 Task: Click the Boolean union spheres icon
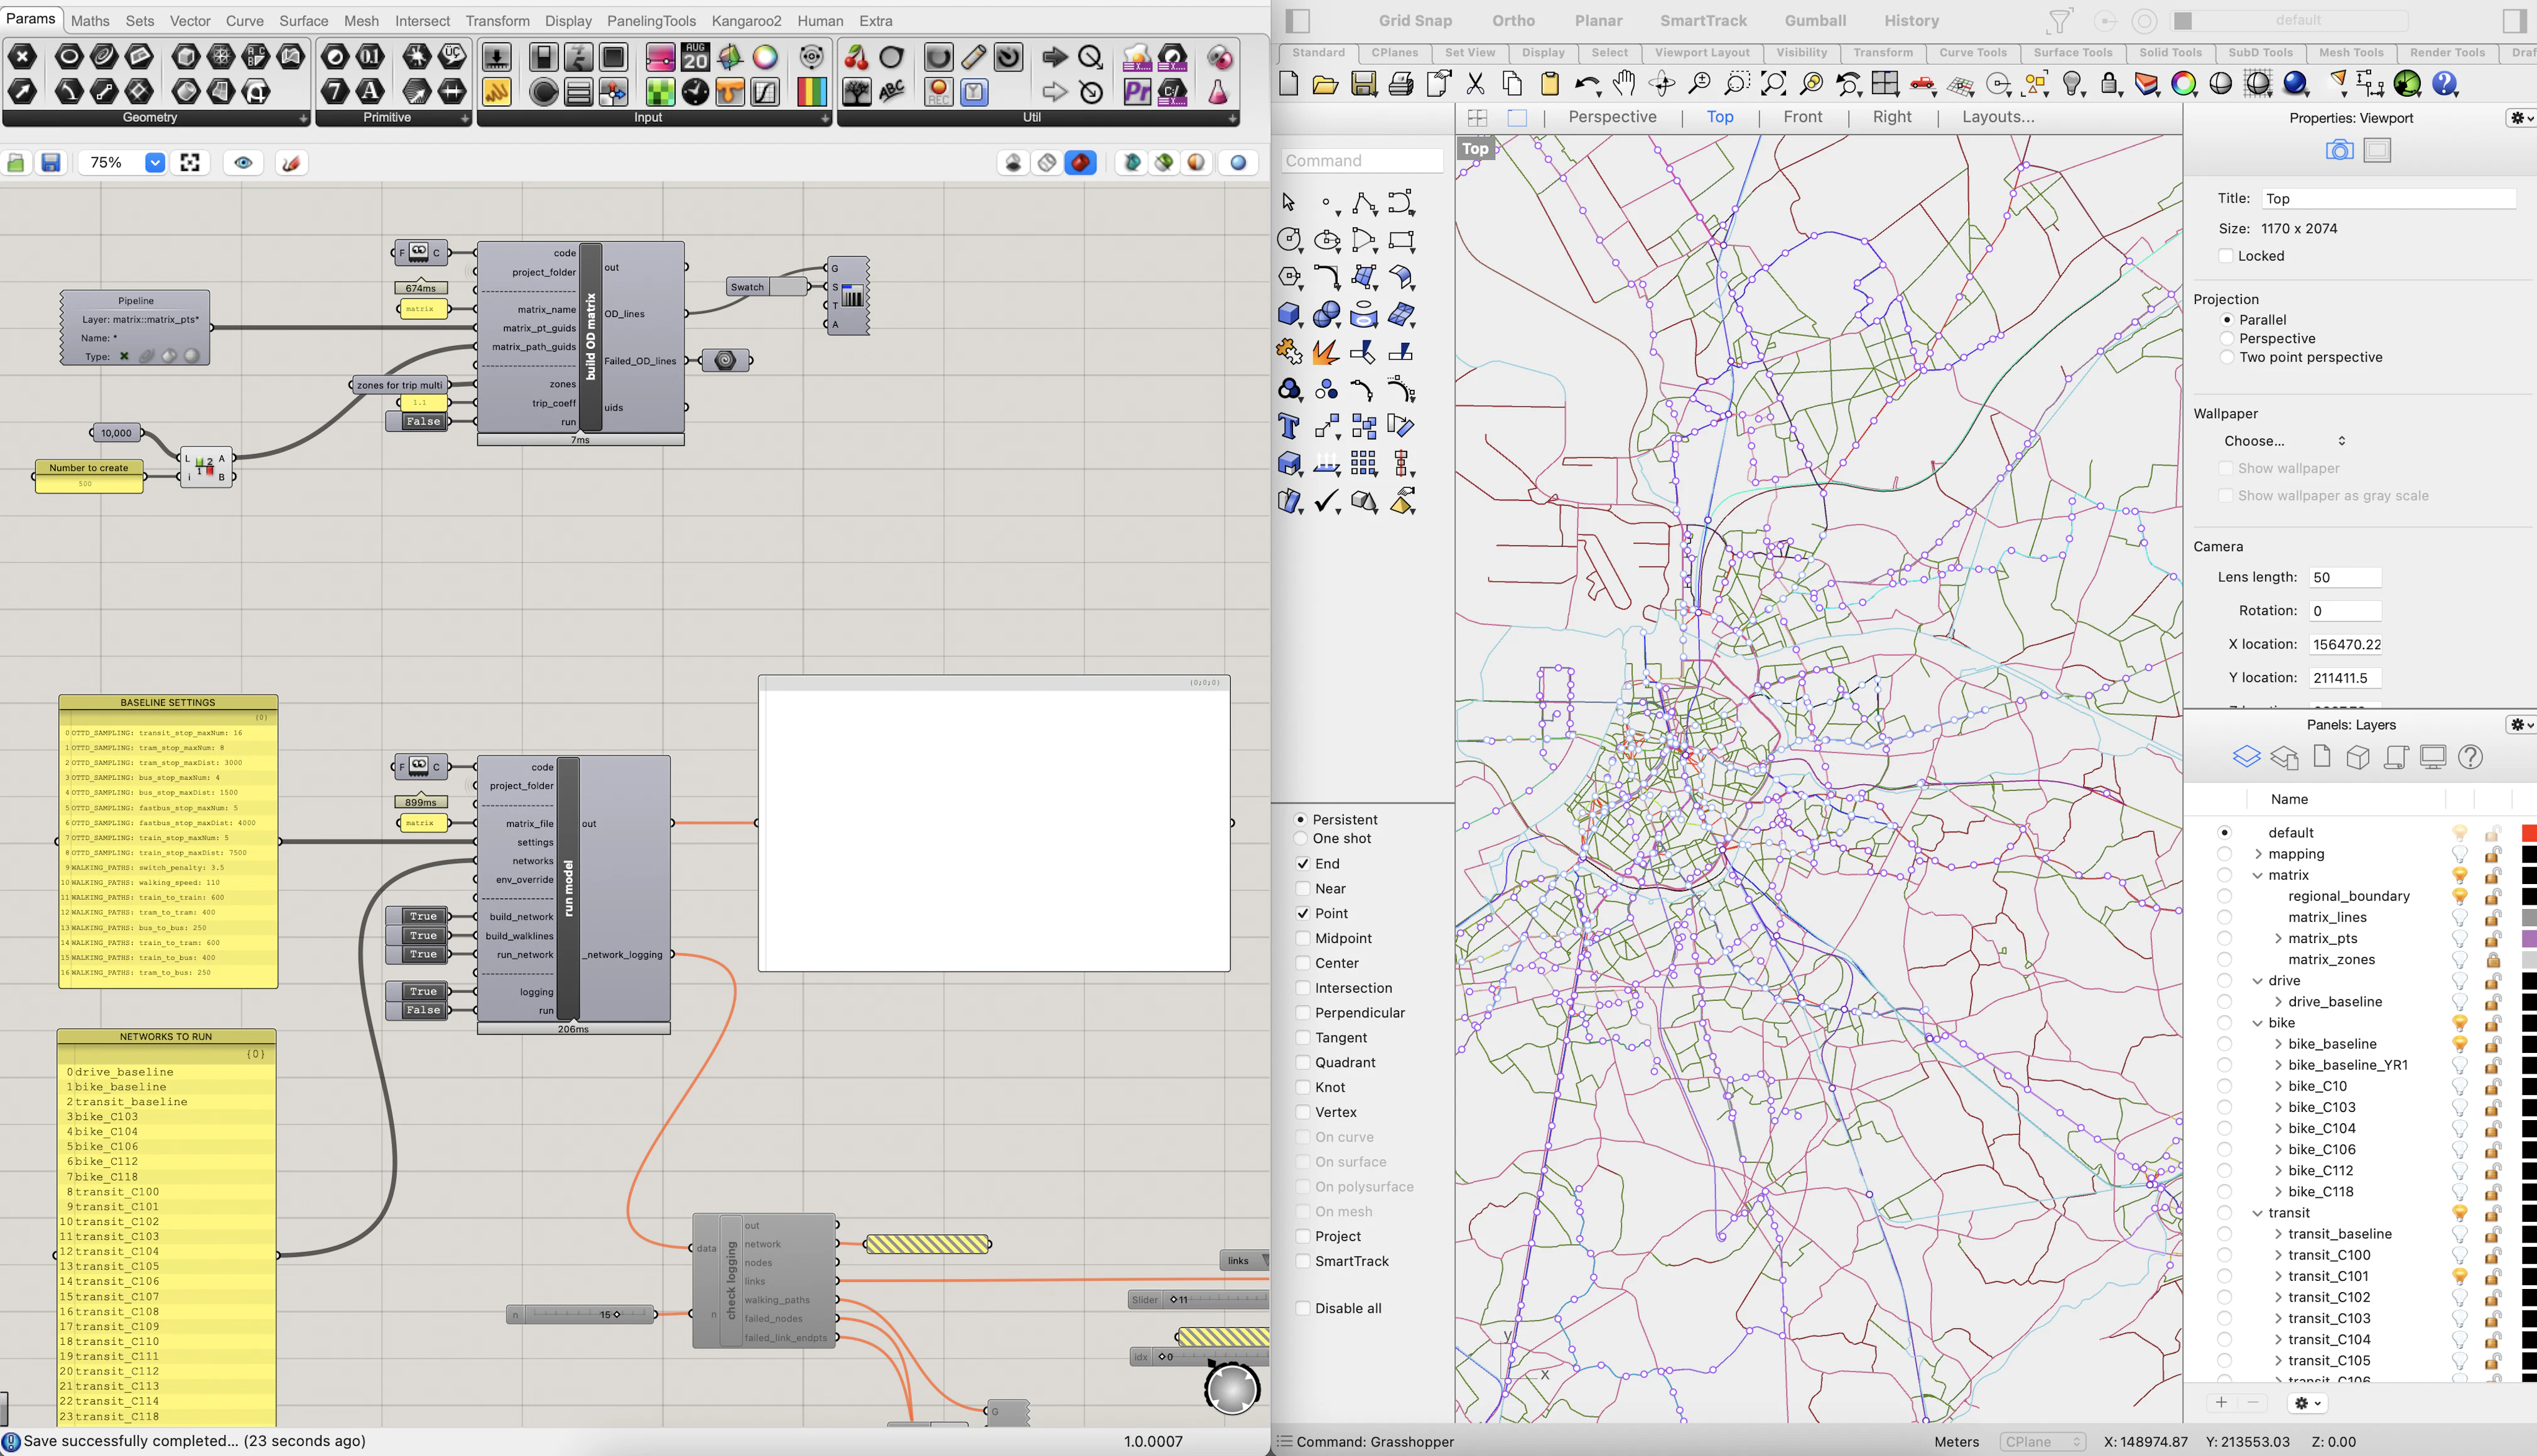point(1326,315)
